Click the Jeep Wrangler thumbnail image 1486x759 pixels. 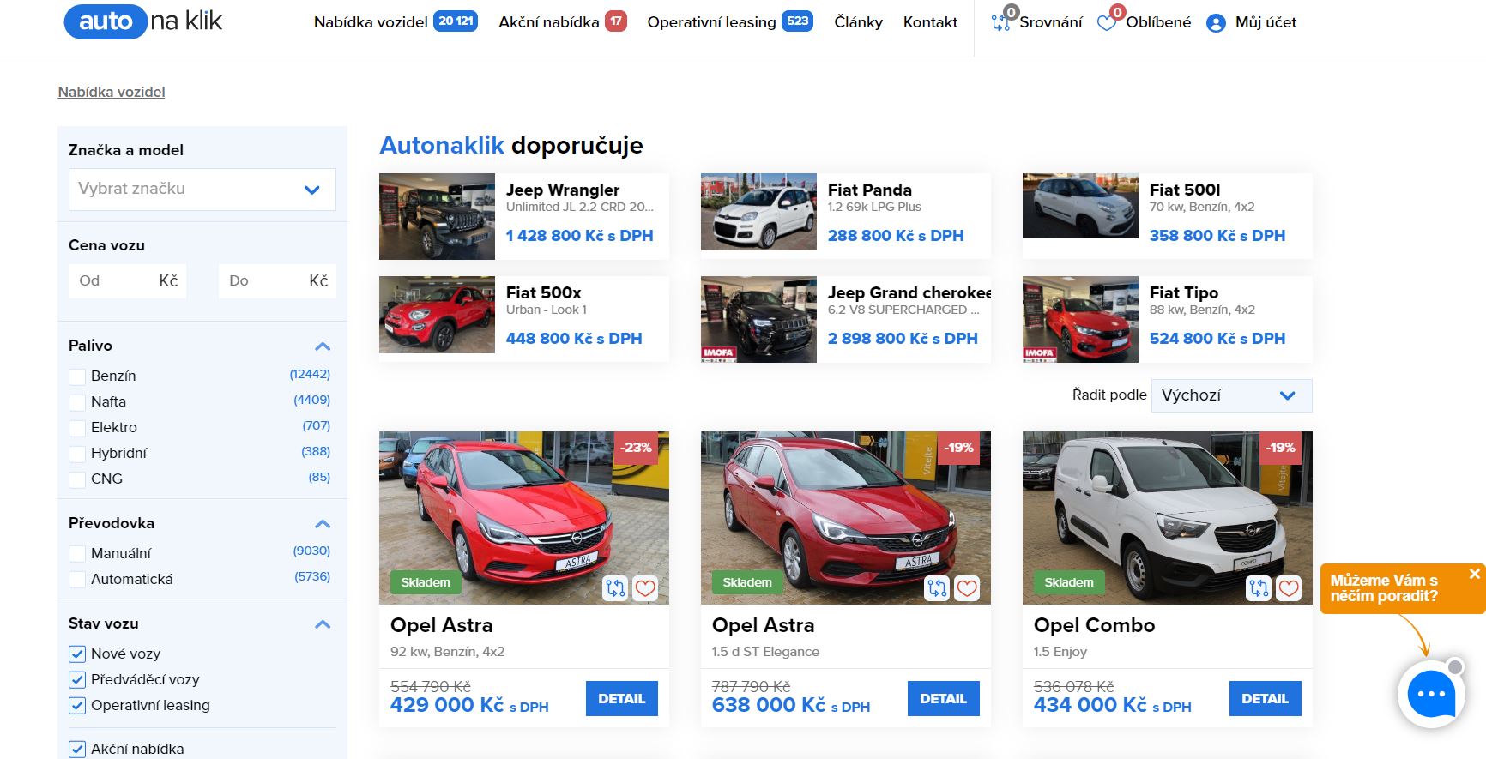click(x=437, y=216)
